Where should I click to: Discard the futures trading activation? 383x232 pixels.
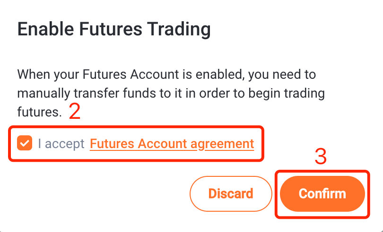[x=231, y=194]
